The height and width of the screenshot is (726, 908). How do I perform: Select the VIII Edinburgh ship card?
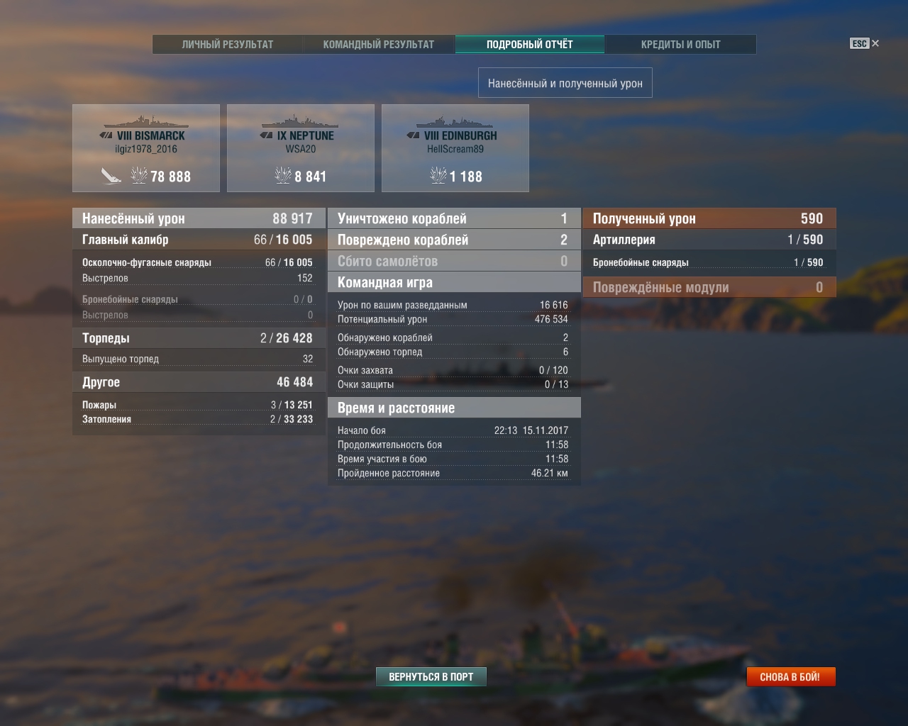[455, 148]
